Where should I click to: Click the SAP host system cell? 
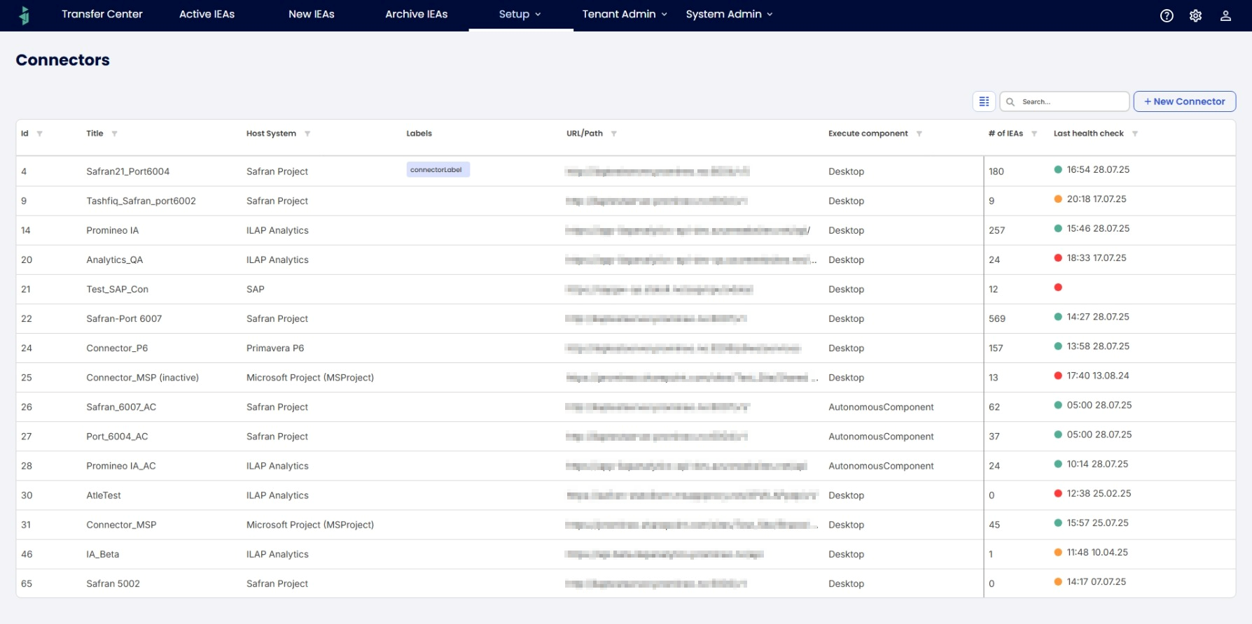coord(256,289)
